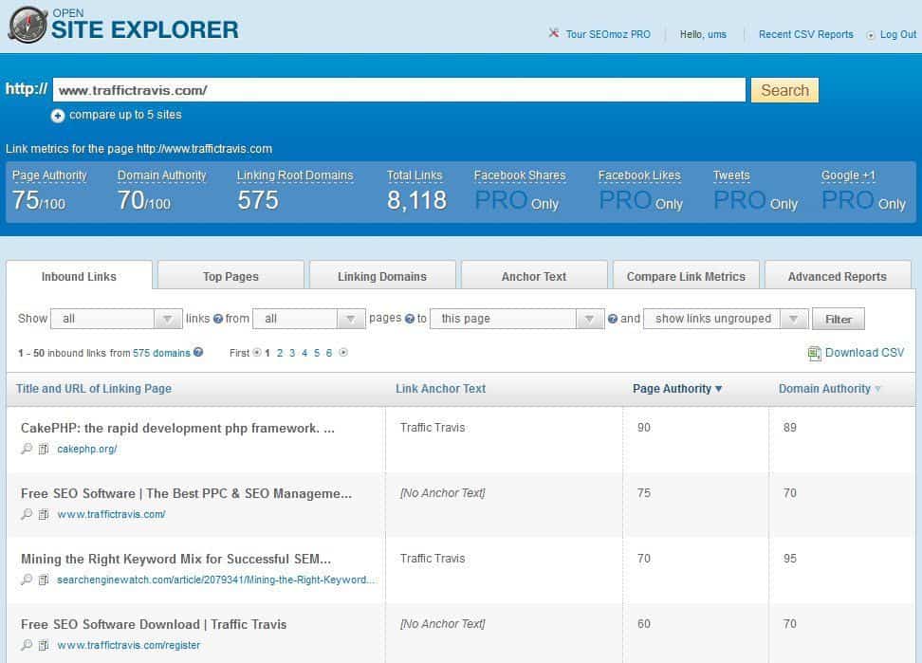
Task: Open the cakephp.org/ link
Action: (x=87, y=449)
